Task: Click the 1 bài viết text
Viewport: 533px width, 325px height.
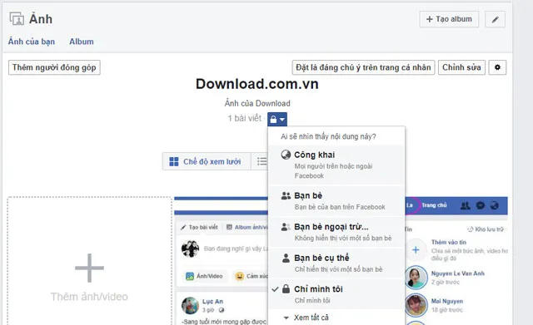Action: (x=244, y=118)
